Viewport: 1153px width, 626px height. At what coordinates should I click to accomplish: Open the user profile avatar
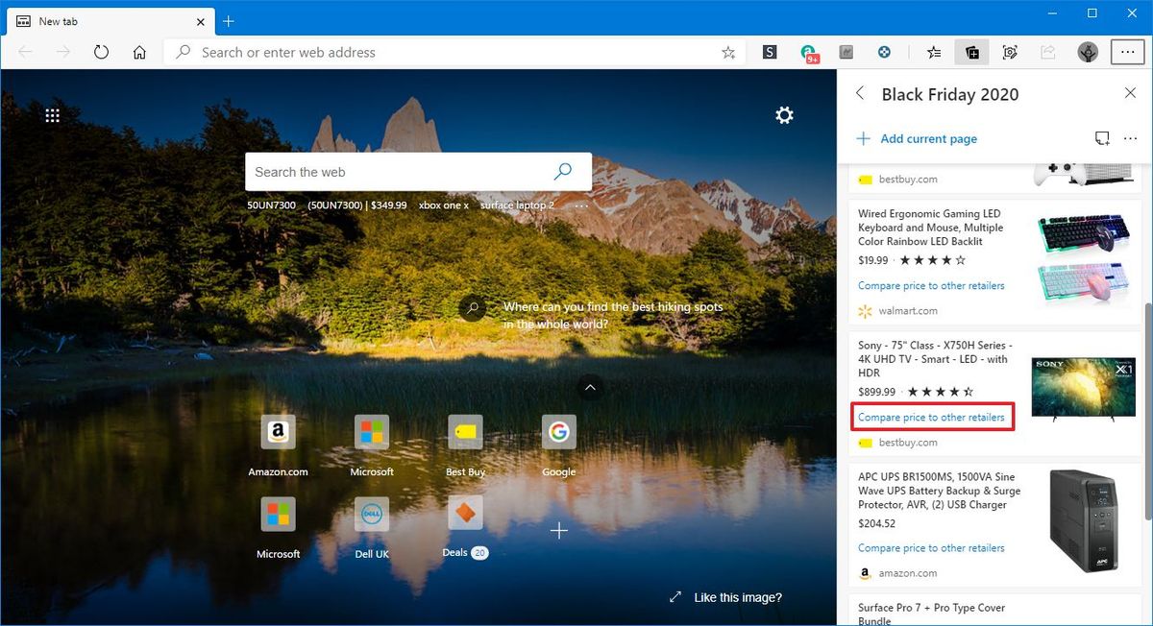click(1088, 53)
